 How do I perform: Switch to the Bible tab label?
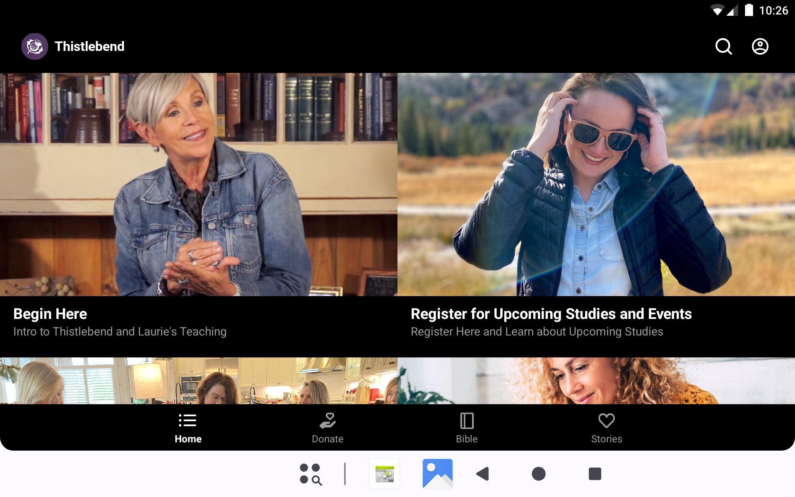[x=467, y=439]
